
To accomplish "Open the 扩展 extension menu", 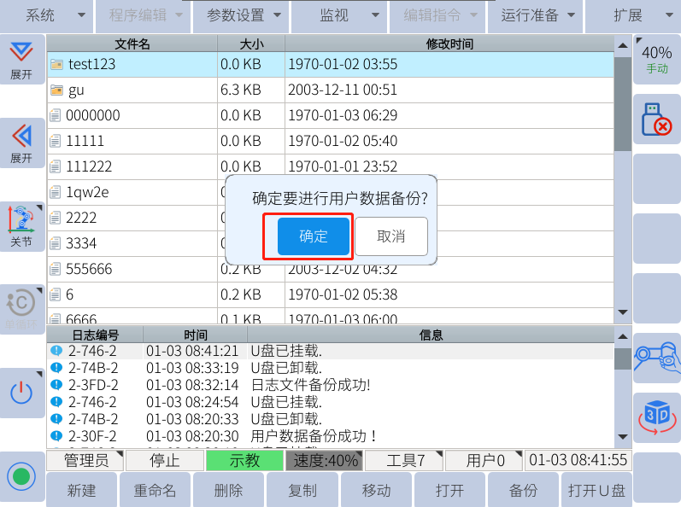I will (632, 15).
